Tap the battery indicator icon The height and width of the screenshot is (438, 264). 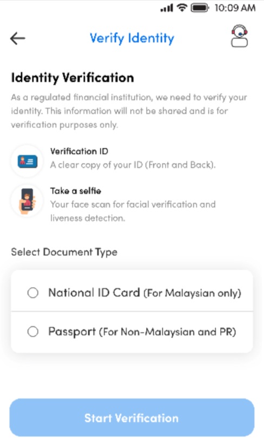(200, 8)
